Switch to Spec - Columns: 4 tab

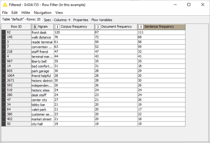tap(57, 20)
